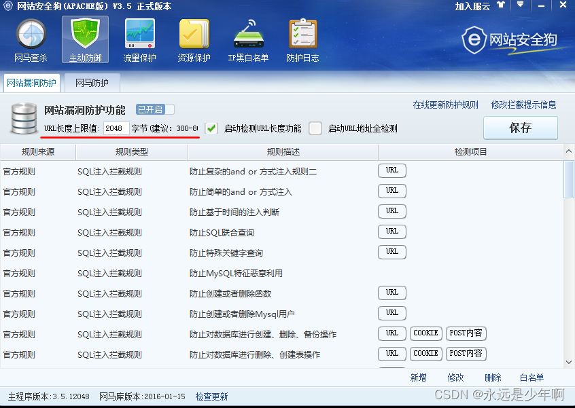The width and height of the screenshot is (575, 408).
Task: Click 网马库版本:2016-01-15 status text
Action: click(x=142, y=396)
